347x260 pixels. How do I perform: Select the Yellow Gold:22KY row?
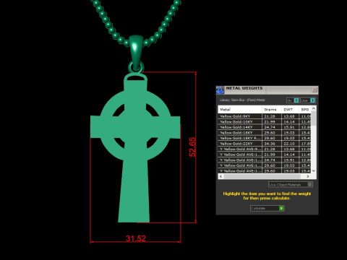(x=265, y=144)
